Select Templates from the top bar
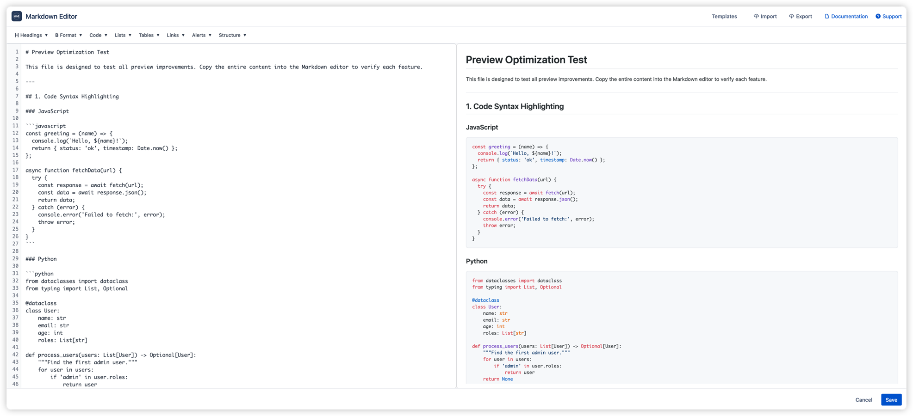913x416 pixels. click(x=724, y=16)
